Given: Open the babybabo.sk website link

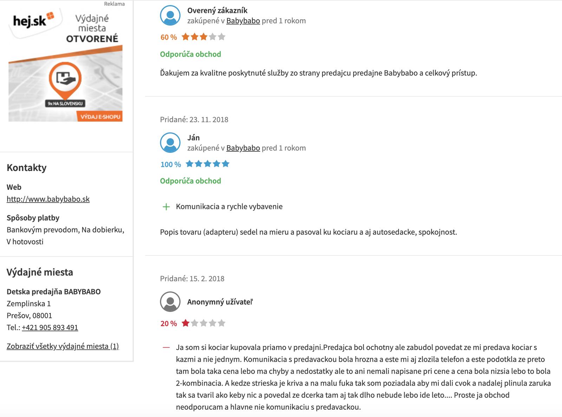Looking at the screenshot, I should tap(48, 199).
